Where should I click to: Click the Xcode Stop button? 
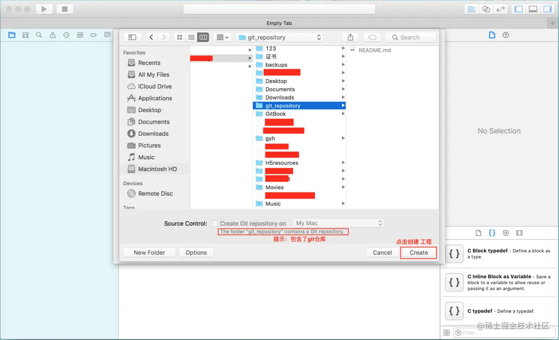(x=64, y=9)
